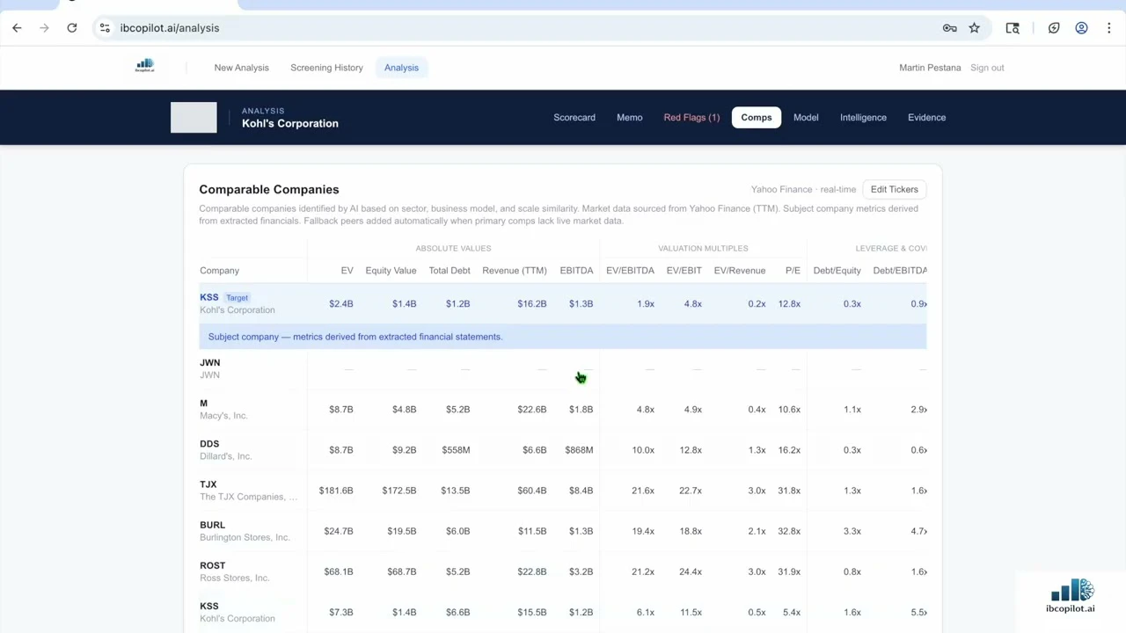Screen dimensions: 1126x633
Task: Click the Macy's, Inc. company name
Action: point(223,416)
